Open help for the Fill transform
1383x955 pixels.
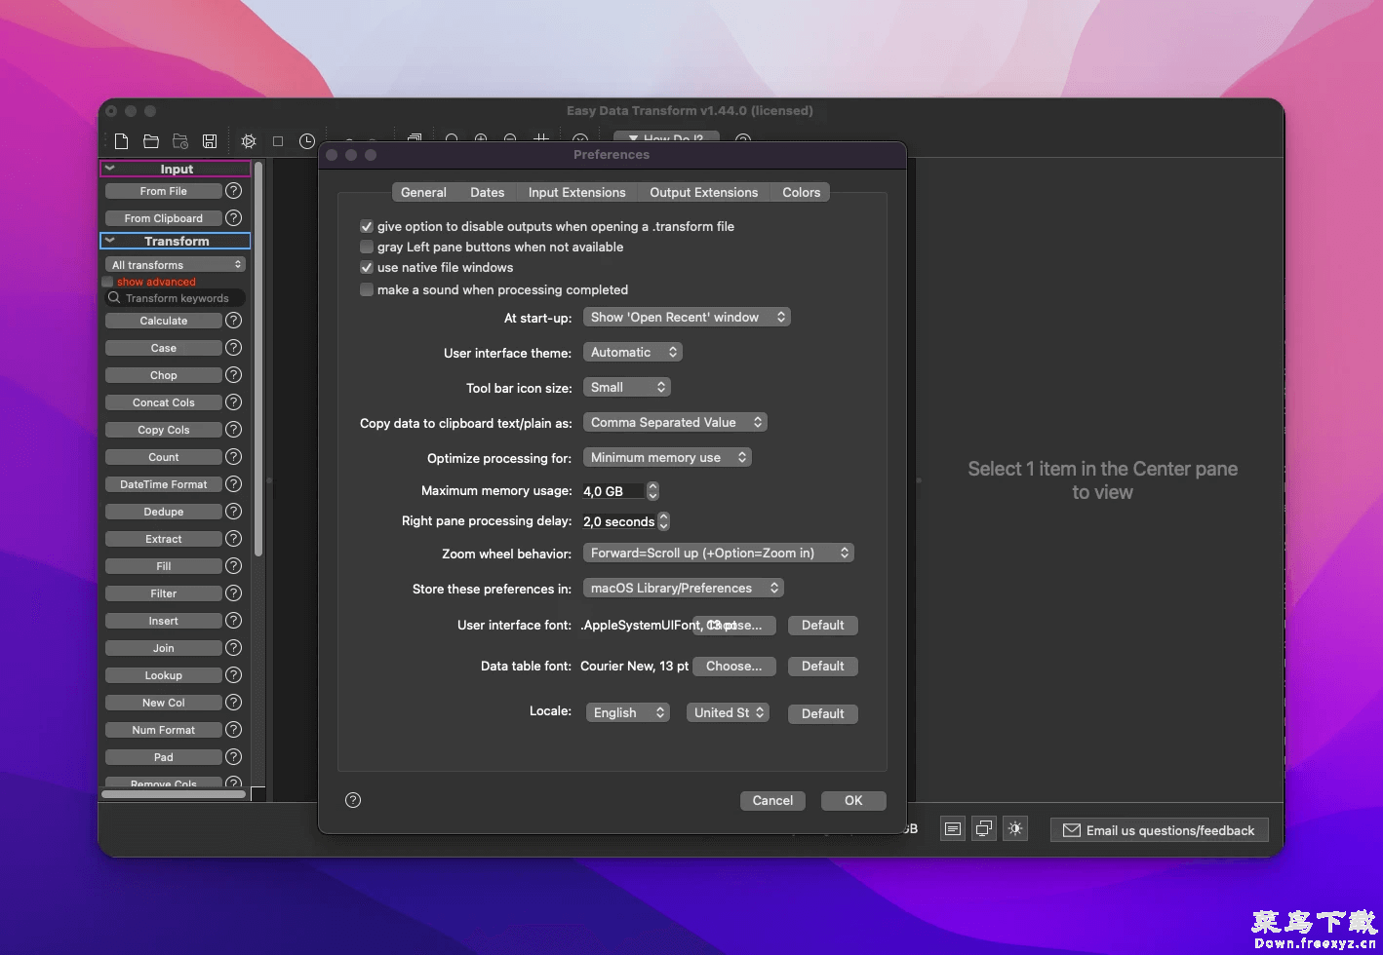coord(233,566)
